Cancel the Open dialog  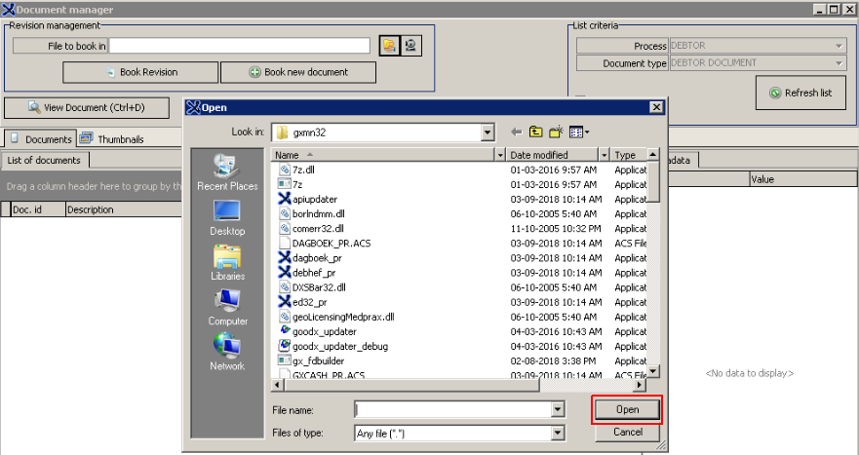pyautogui.click(x=627, y=433)
